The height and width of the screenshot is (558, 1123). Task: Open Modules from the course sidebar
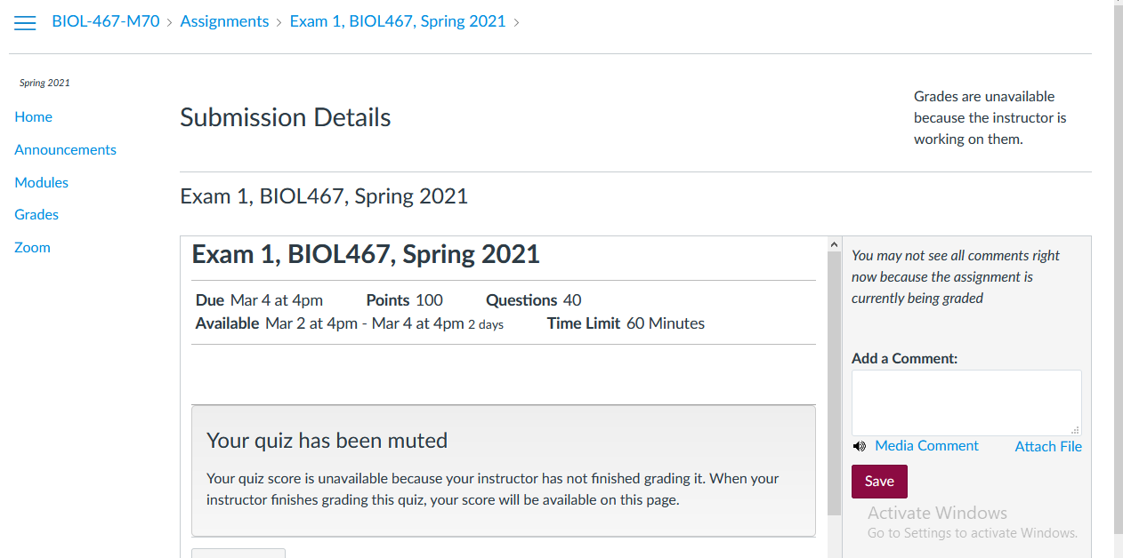coord(42,183)
